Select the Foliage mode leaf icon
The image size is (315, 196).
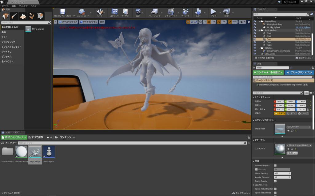coord(31,16)
